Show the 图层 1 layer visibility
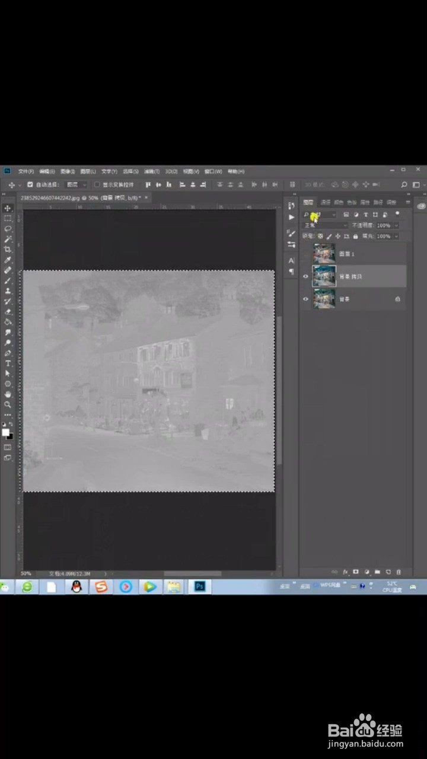Viewport: 427px width, 759px height. point(306,254)
